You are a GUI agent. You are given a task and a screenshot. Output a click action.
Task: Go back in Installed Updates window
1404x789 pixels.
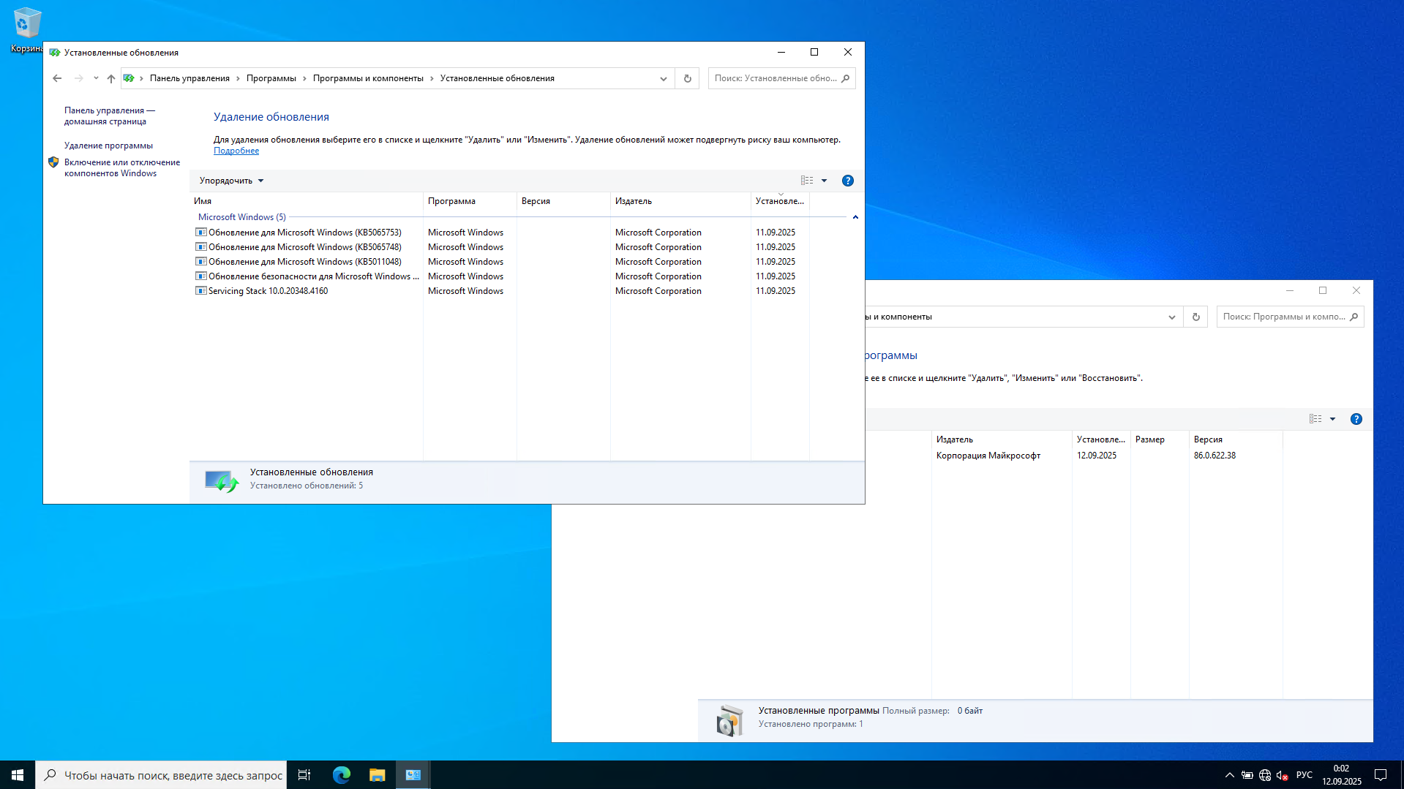click(x=57, y=78)
